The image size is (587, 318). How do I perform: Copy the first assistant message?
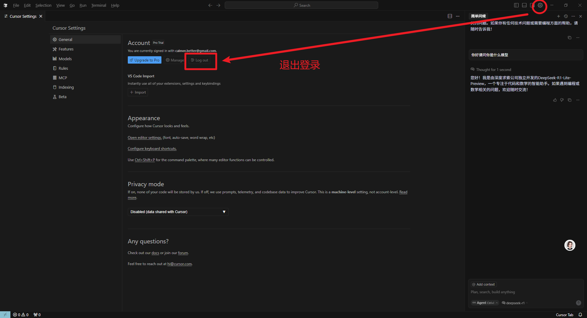point(570,38)
